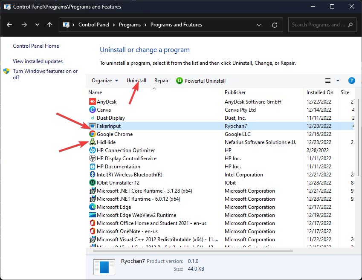Refresh the Programs and Features view

275,25
